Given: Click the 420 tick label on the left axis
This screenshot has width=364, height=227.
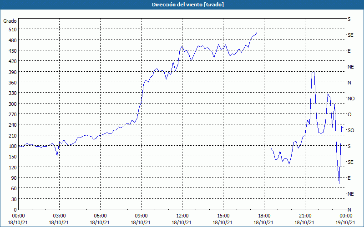Looking at the screenshot, I should 13,61.
